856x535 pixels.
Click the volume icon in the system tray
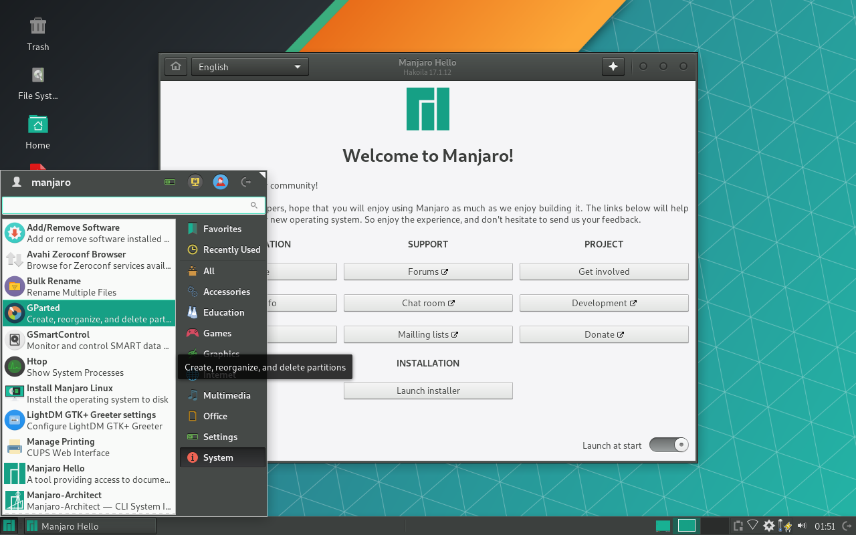[802, 526]
